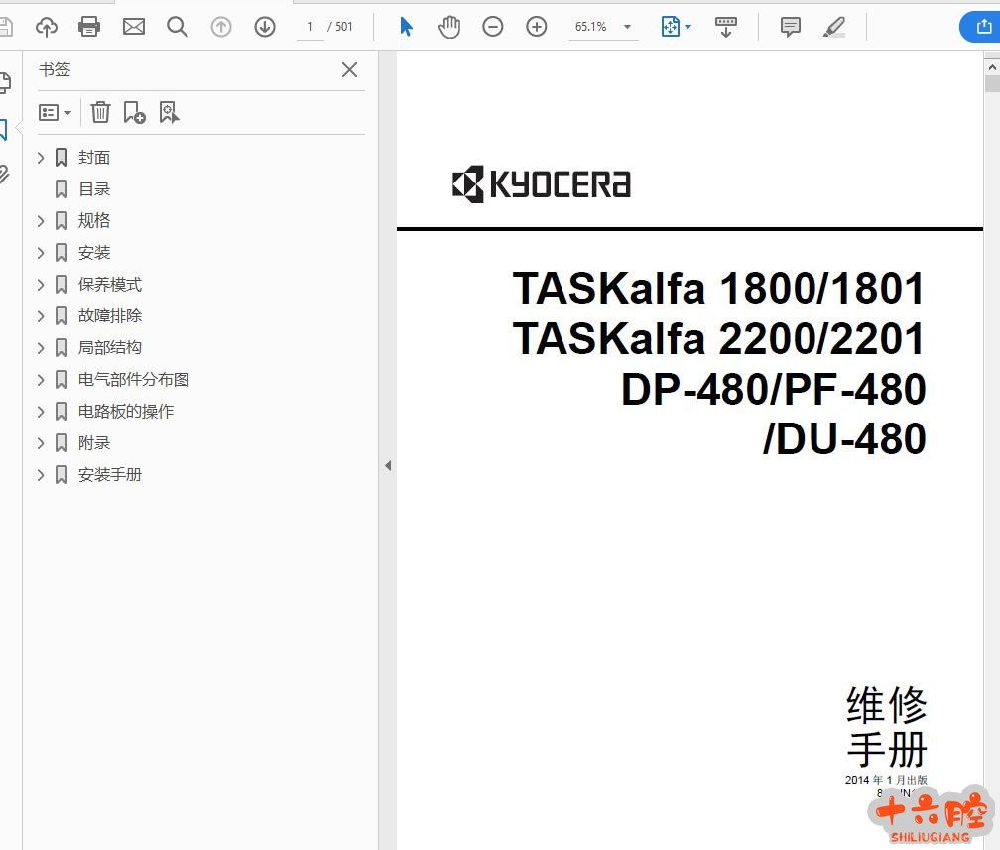Click the page number input field
The image size is (1000, 850).
311,27
